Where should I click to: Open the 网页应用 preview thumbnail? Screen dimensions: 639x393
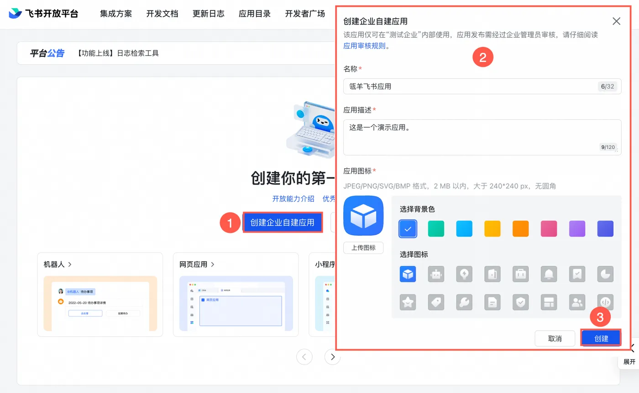click(x=236, y=303)
